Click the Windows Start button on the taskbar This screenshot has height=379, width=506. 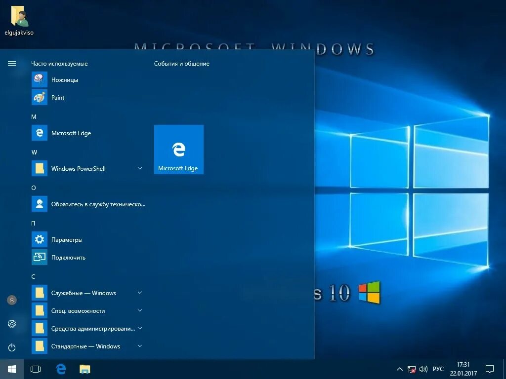tap(12, 369)
